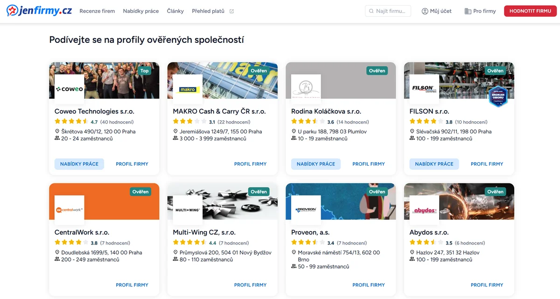View Profil firmy of Proveon, a.s.

369,285
